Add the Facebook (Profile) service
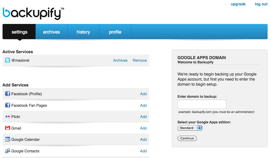 point(143,94)
